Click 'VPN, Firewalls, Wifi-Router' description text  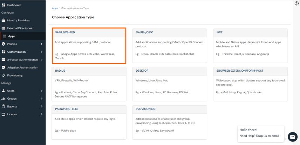click(71, 80)
